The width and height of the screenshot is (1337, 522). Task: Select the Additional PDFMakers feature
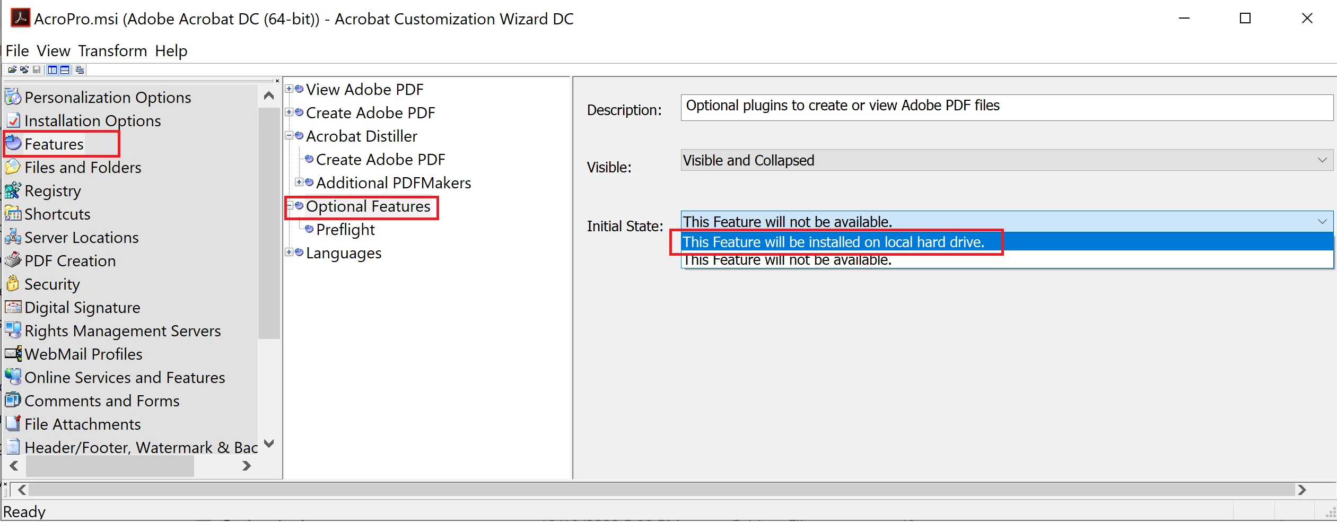[x=394, y=182]
